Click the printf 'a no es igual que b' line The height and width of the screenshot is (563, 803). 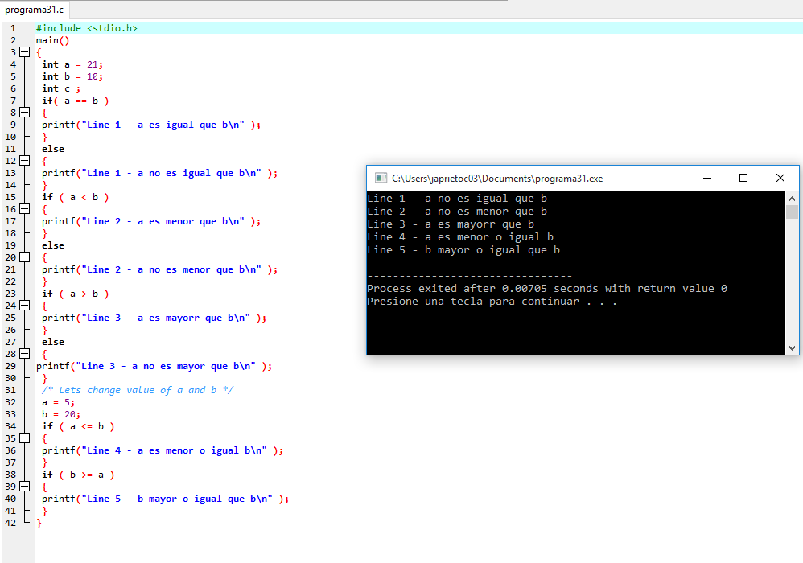pyautogui.click(x=160, y=173)
